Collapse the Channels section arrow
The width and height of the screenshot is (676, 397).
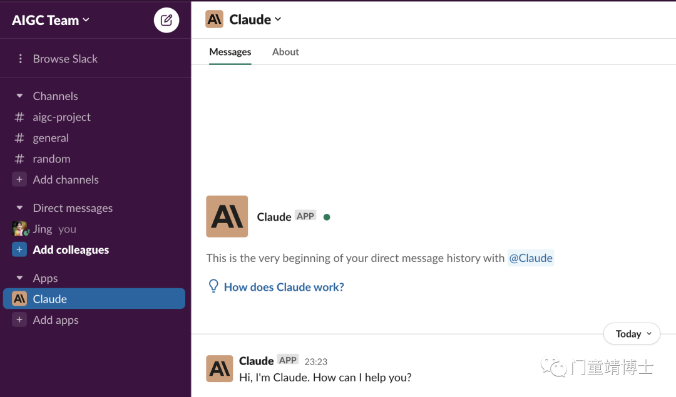[x=19, y=96]
